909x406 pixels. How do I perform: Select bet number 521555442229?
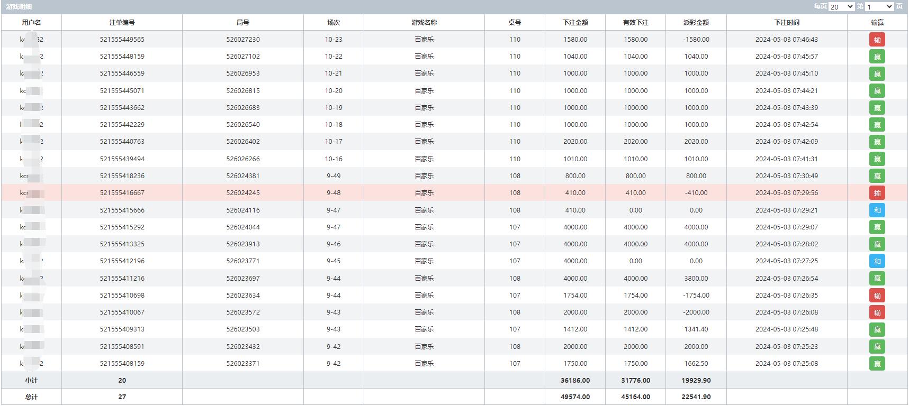tap(122, 125)
